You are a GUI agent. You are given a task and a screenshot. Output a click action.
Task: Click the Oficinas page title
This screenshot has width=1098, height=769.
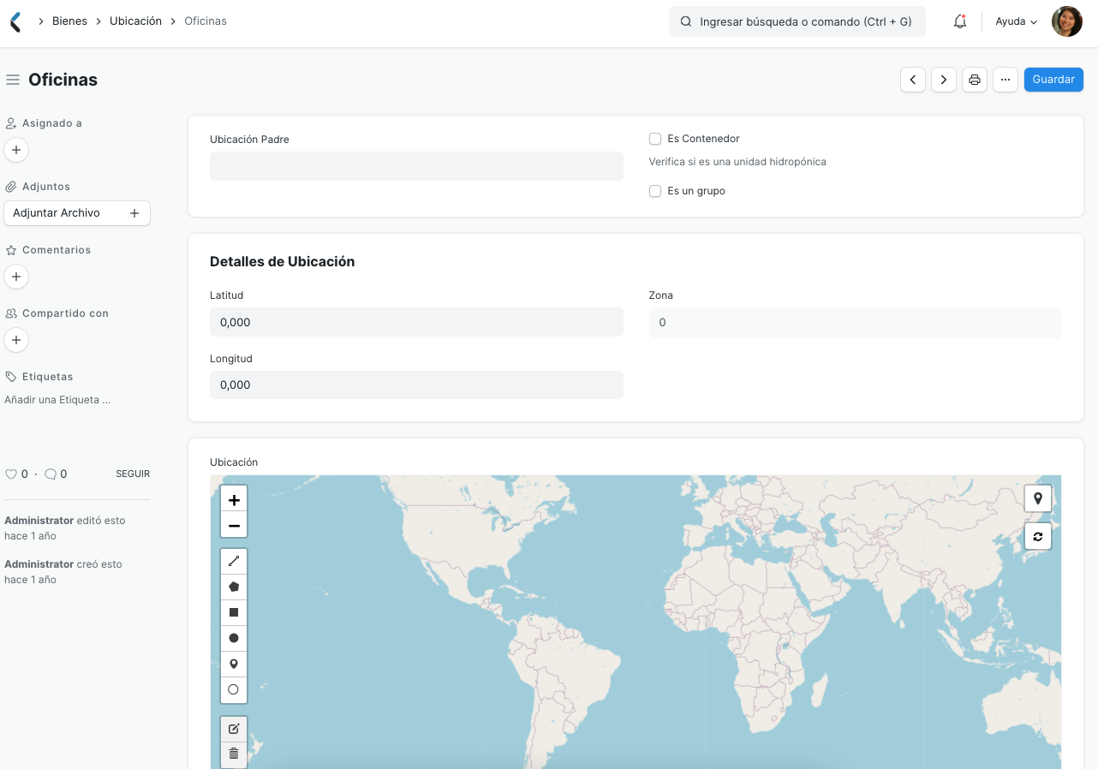pyautogui.click(x=63, y=80)
